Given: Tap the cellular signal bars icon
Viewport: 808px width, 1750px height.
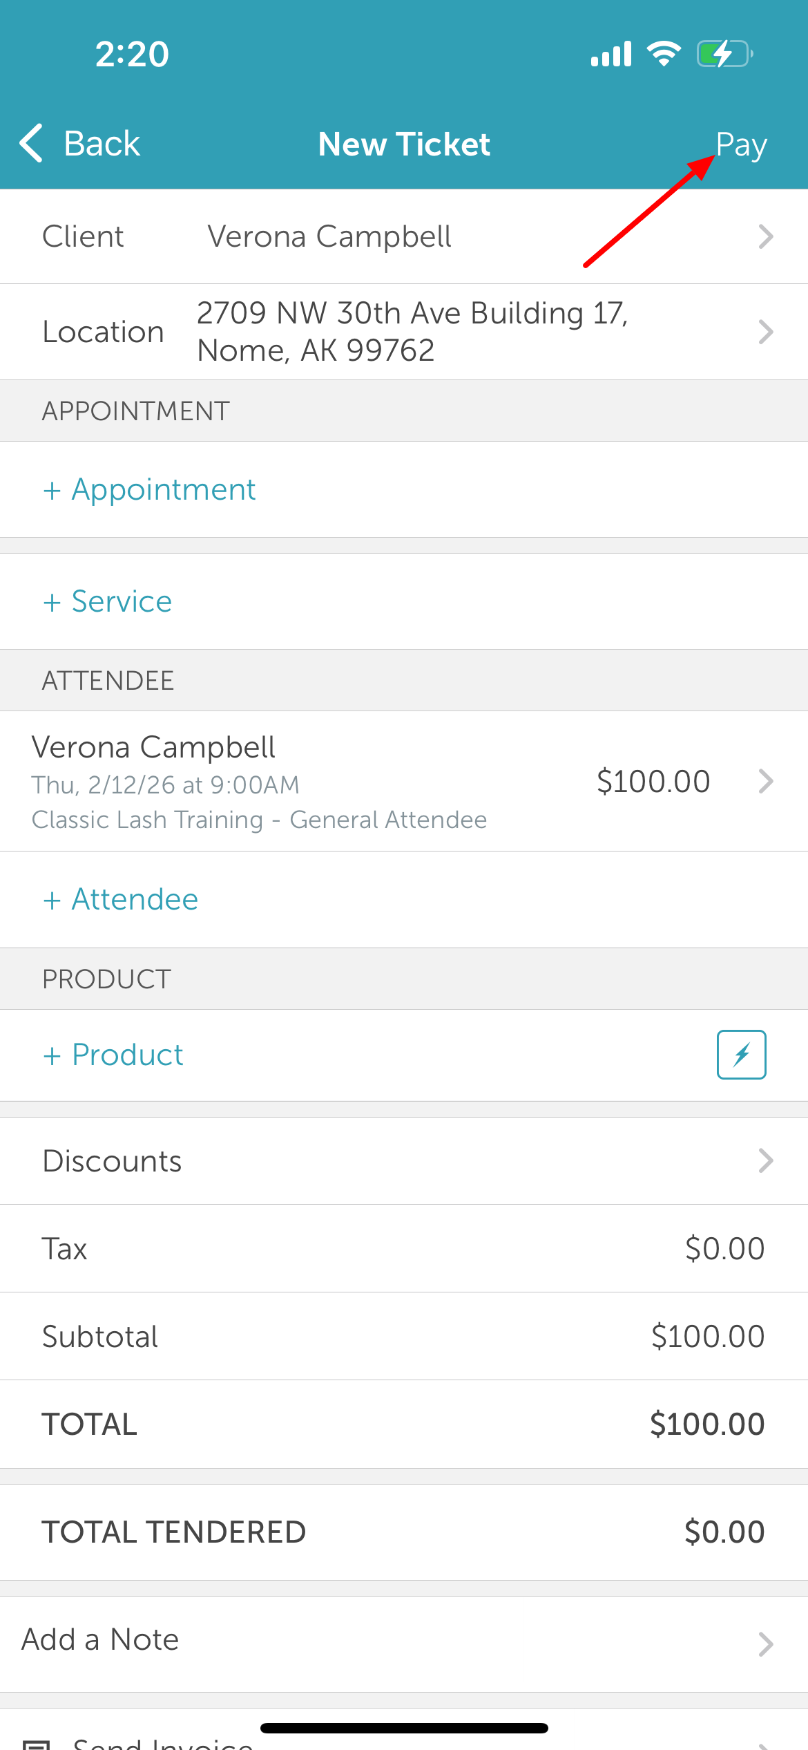Looking at the screenshot, I should (x=611, y=54).
